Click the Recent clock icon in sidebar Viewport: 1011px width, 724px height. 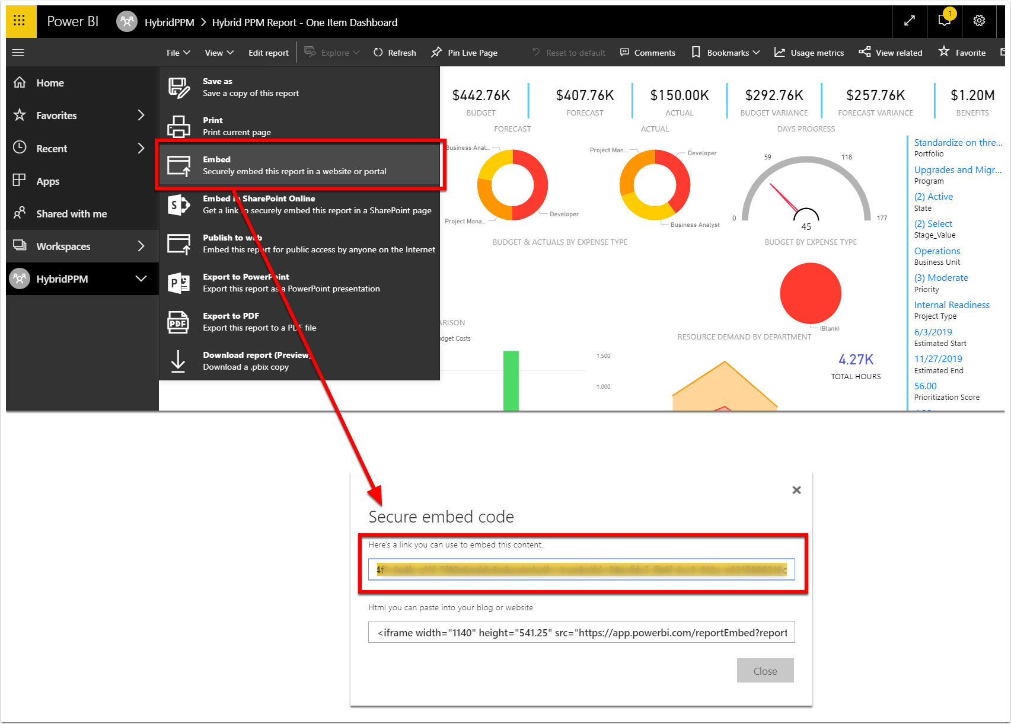coord(20,148)
